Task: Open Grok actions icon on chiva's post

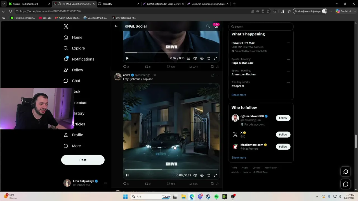Action: point(213,75)
